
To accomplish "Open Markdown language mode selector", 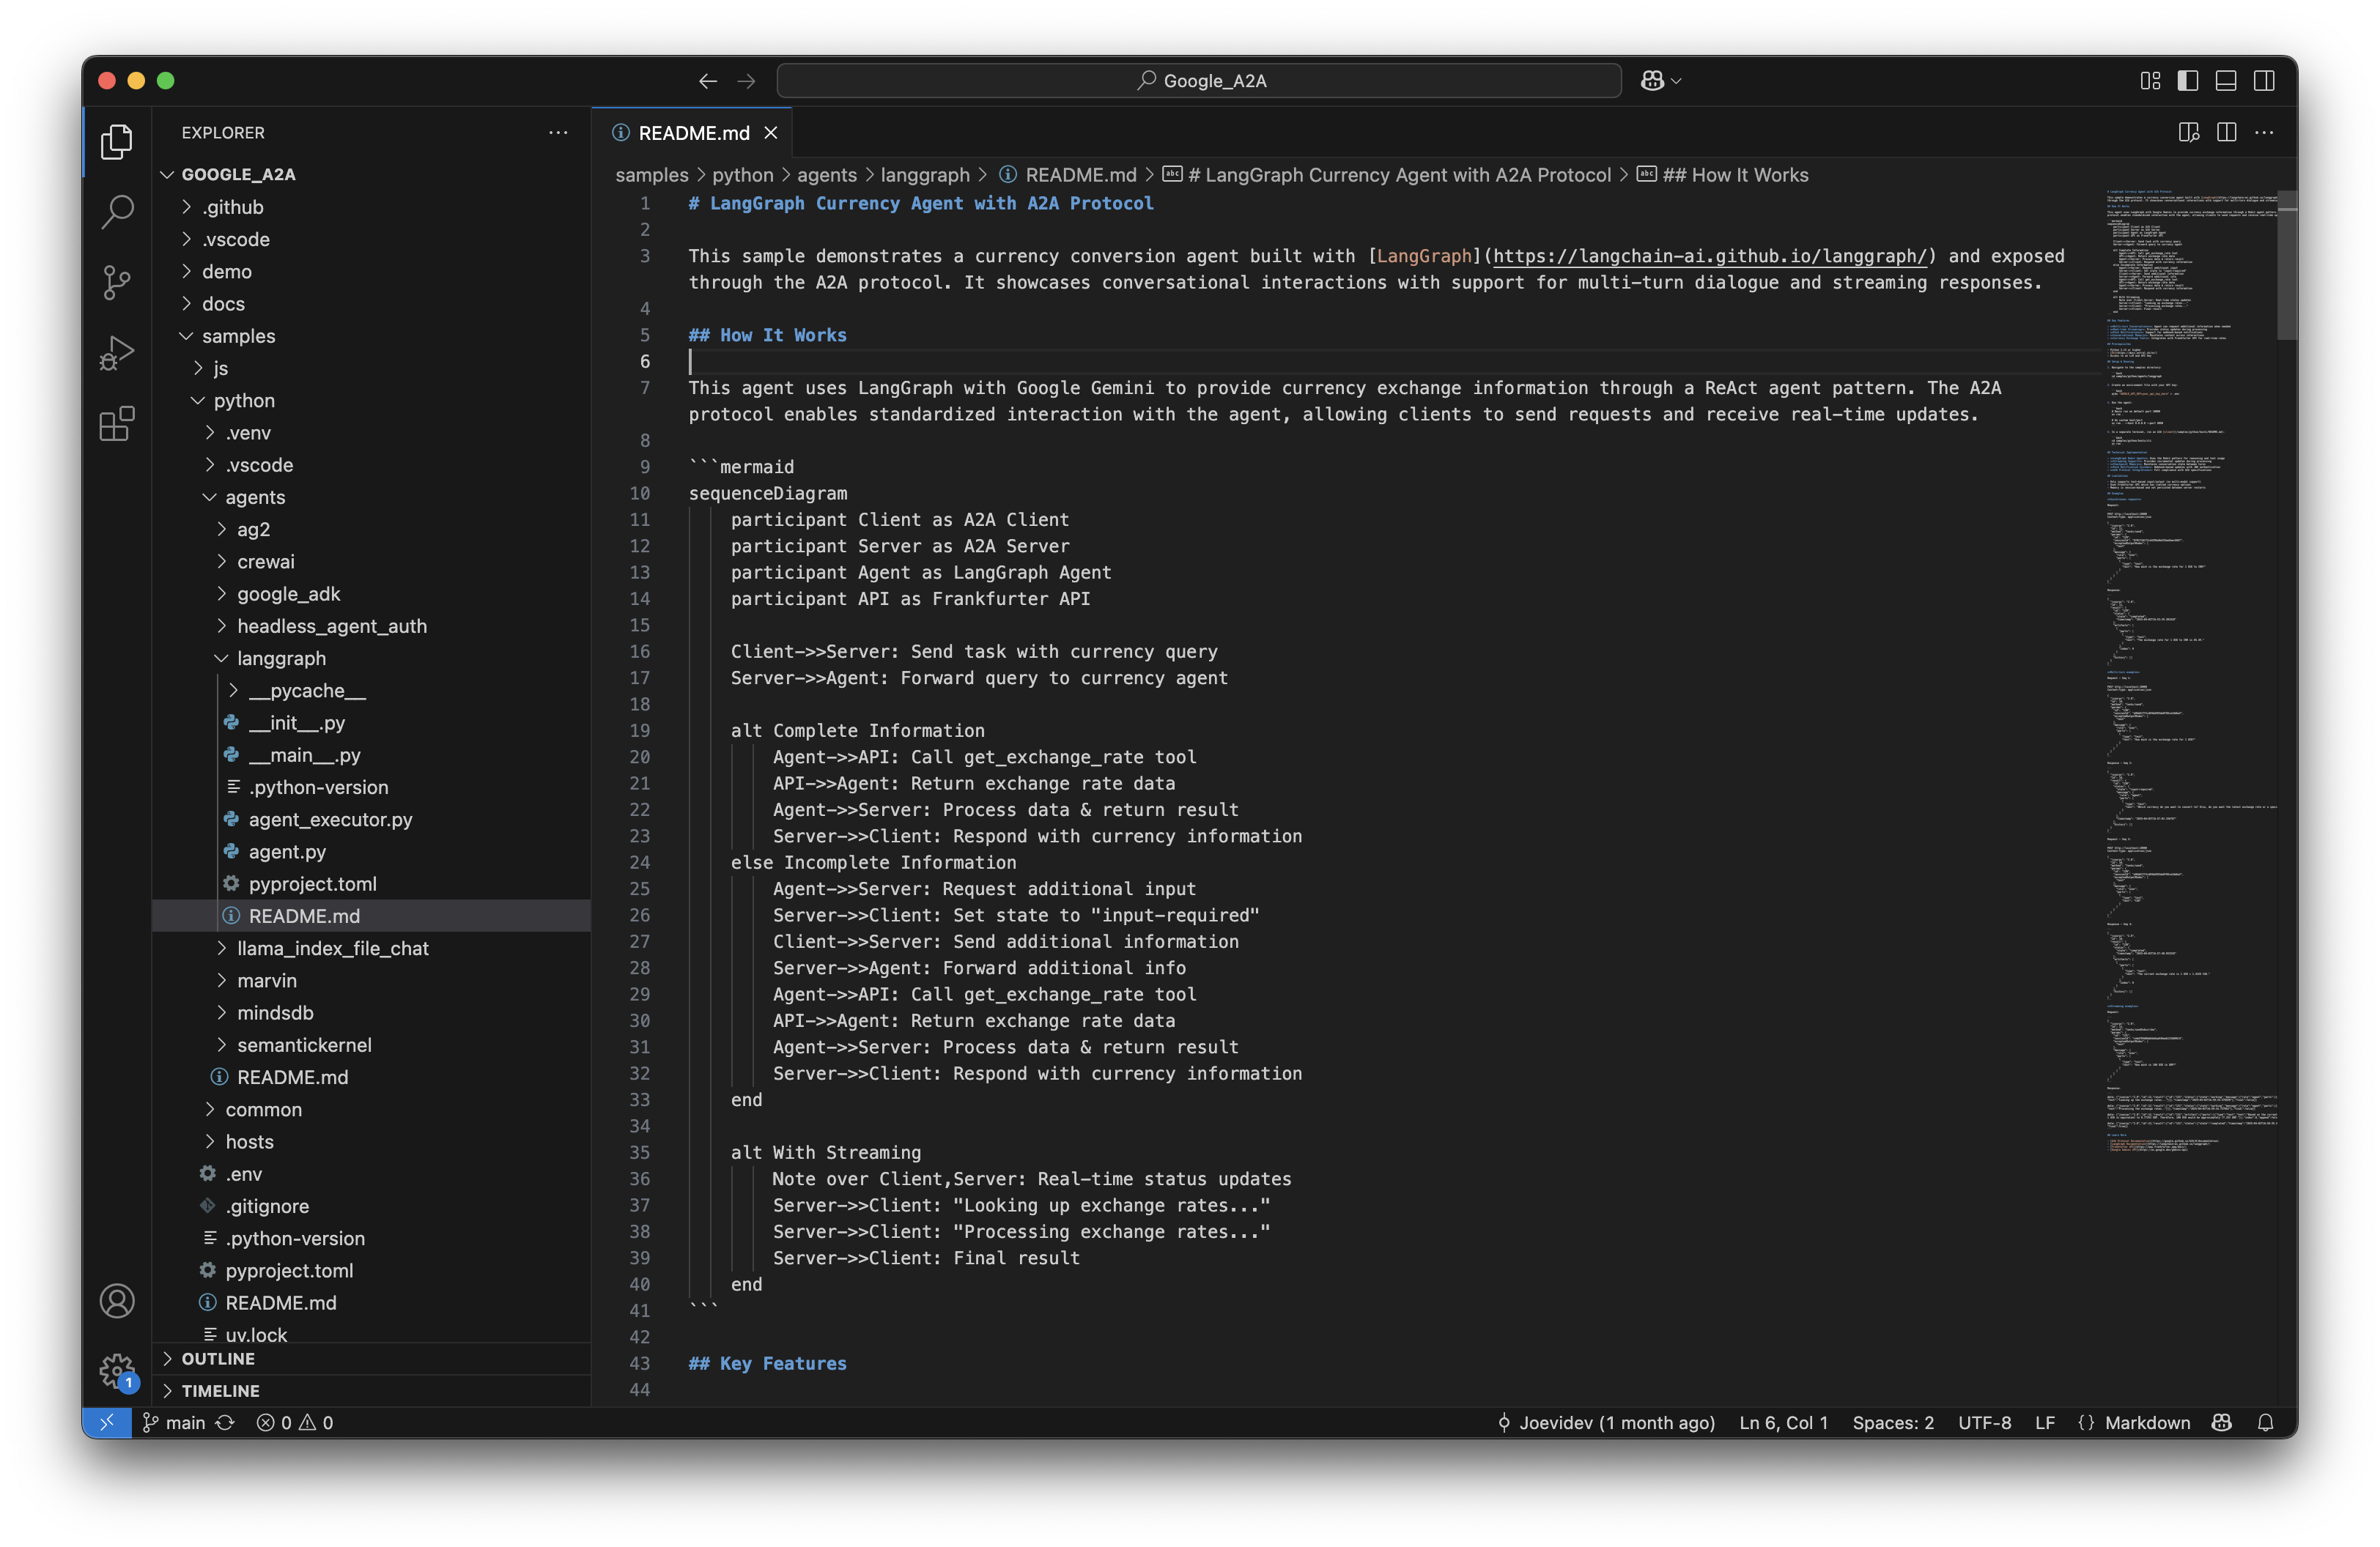I will tap(2146, 1422).
